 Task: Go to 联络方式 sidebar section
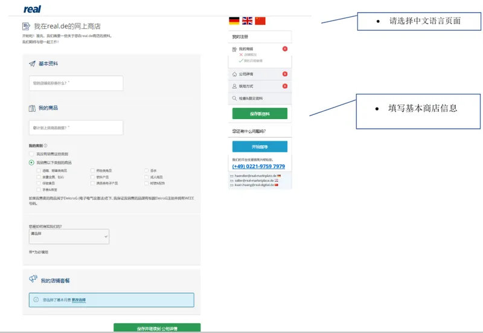260,86
